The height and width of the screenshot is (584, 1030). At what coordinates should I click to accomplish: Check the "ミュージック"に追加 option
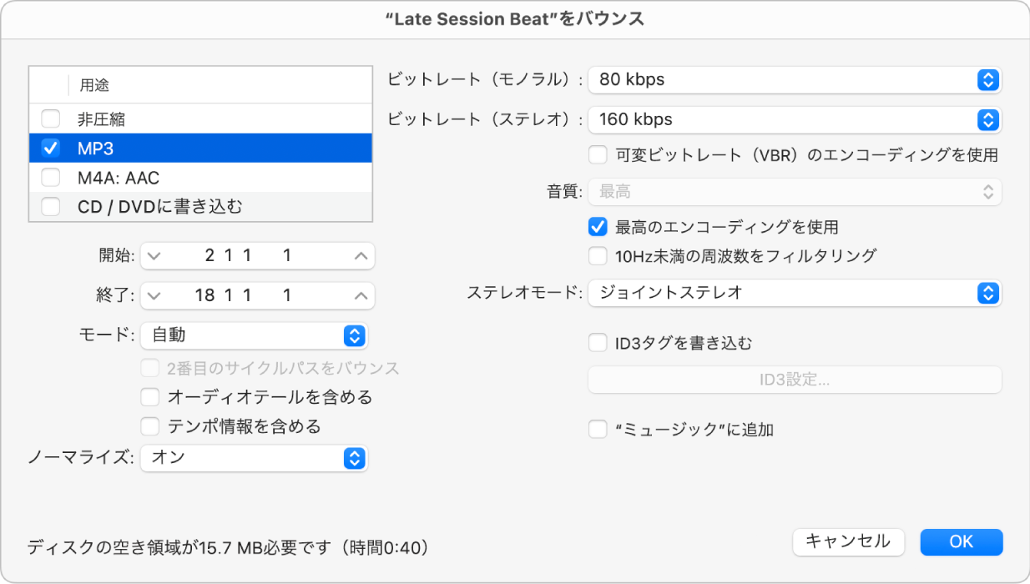point(598,429)
